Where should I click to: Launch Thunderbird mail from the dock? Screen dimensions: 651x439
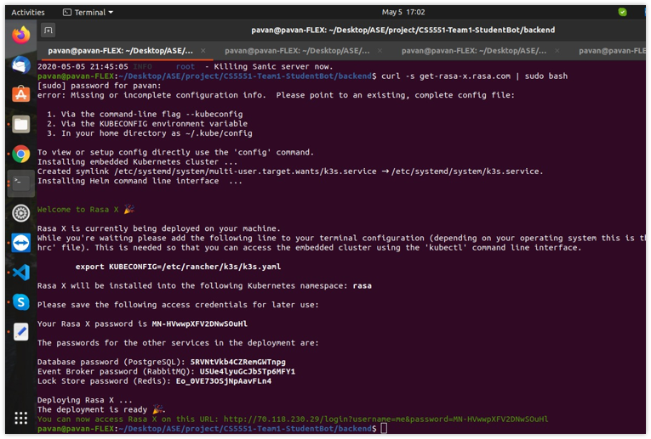tap(20, 65)
